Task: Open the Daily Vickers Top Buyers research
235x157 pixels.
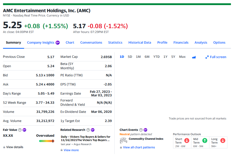Action: click(86, 138)
